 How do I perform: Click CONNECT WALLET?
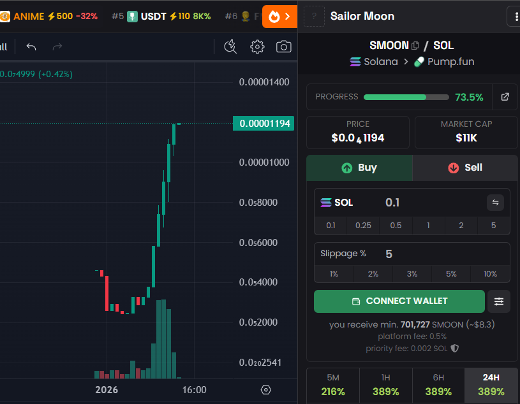coord(399,301)
